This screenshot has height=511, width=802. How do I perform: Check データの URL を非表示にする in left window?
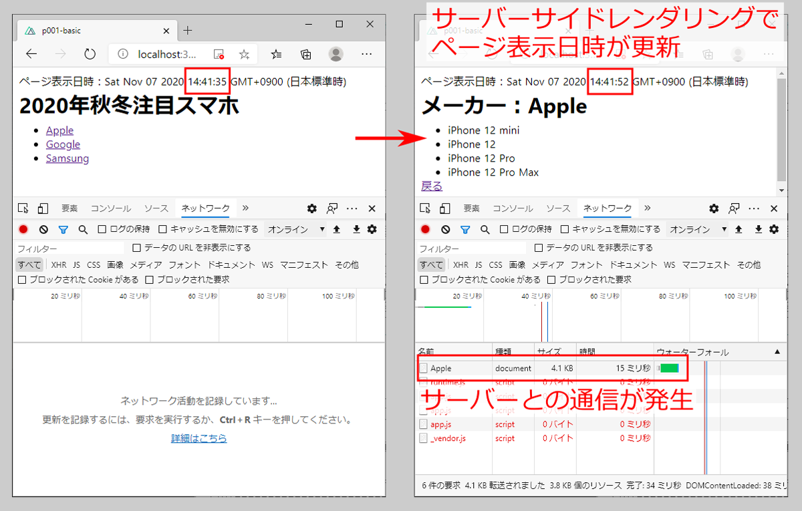[x=137, y=248]
